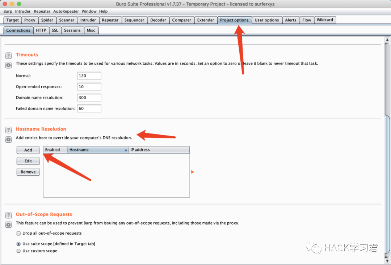This screenshot has height=265, width=391.
Task: Open the Alerts tab
Action: click(290, 20)
